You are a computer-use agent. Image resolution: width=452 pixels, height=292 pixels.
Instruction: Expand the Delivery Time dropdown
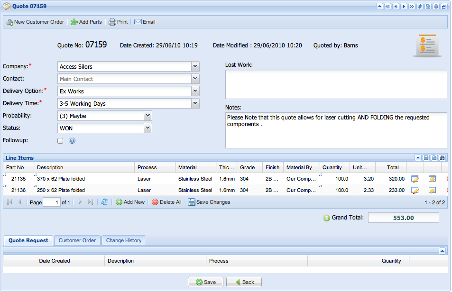195,103
